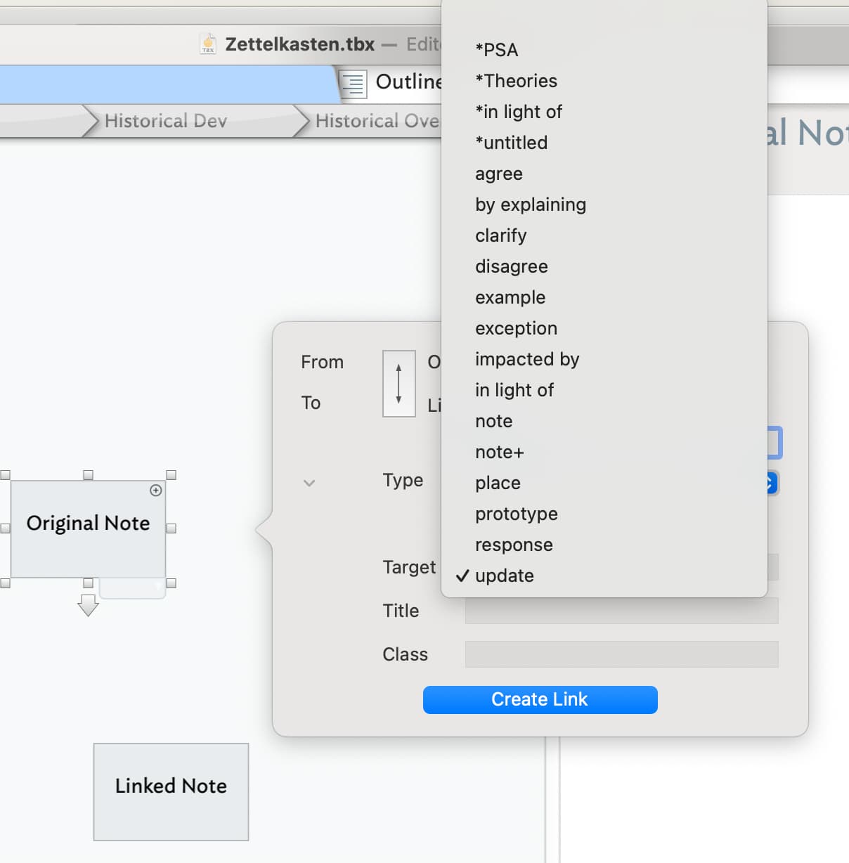Viewport: 849px width, 863px height.
Task: Select '*Theories' in the dropdown list
Action: 516,81
